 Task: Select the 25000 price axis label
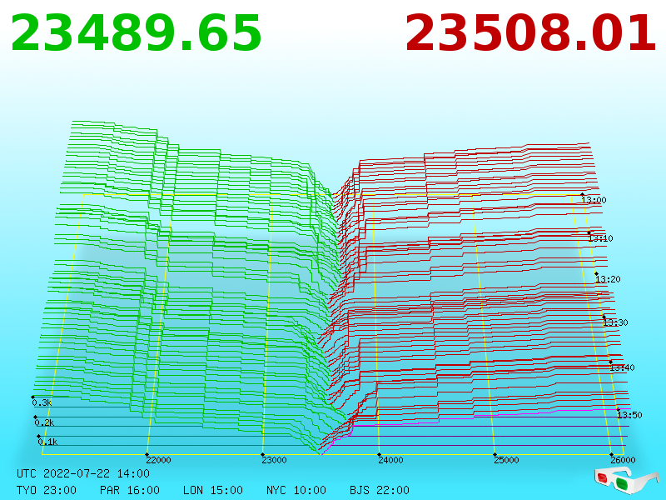(506, 460)
